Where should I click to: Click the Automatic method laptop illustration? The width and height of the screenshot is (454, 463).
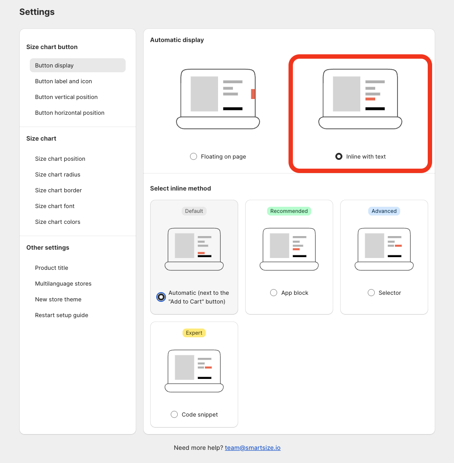click(x=194, y=249)
